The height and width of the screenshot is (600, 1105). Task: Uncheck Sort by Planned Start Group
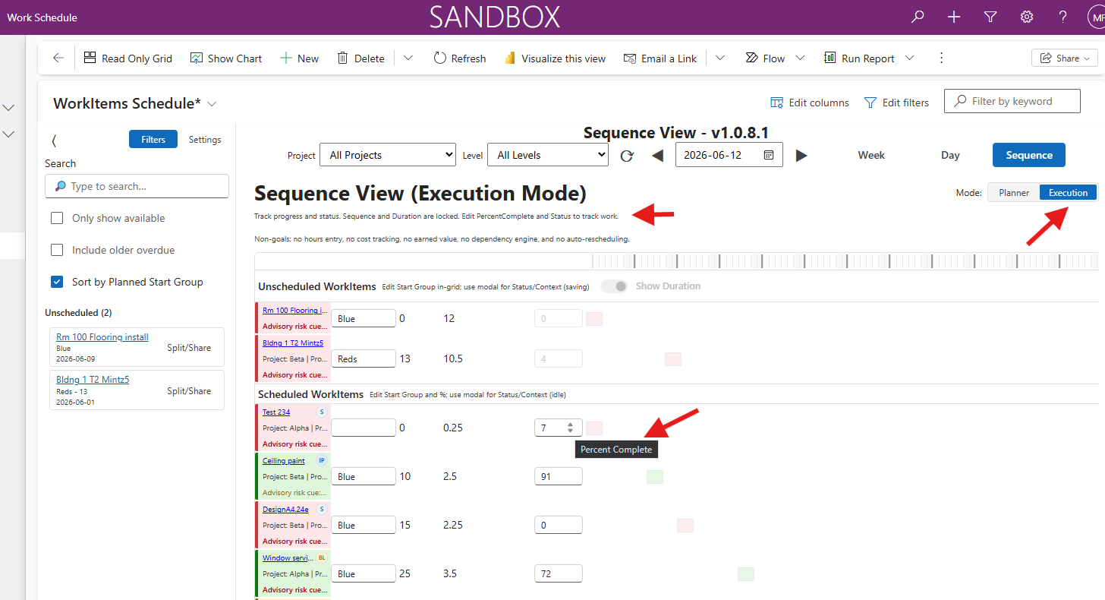tap(57, 282)
